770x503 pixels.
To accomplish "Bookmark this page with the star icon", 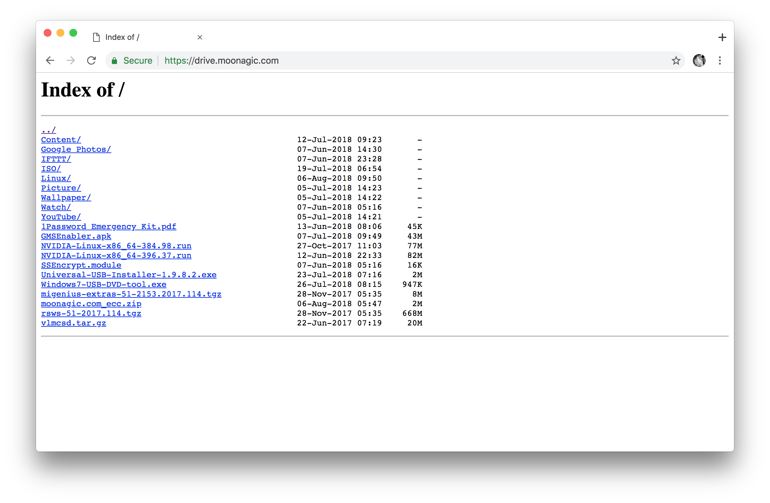I will tap(676, 60).
